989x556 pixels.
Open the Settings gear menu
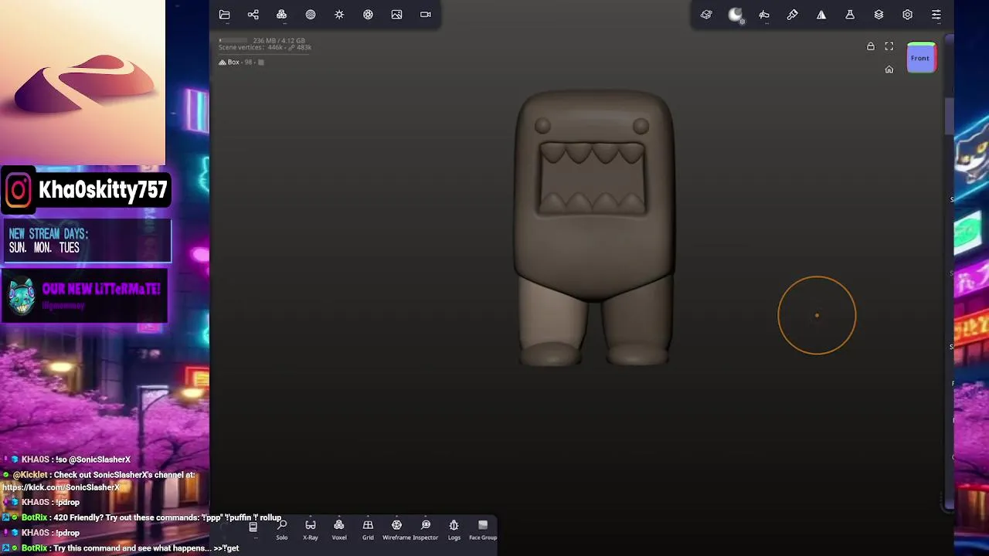click(x=907, y=15)
